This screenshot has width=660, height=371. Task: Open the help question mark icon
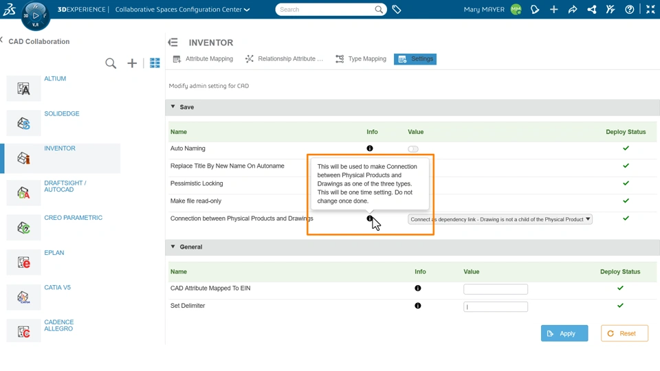[x=629, y=10]
